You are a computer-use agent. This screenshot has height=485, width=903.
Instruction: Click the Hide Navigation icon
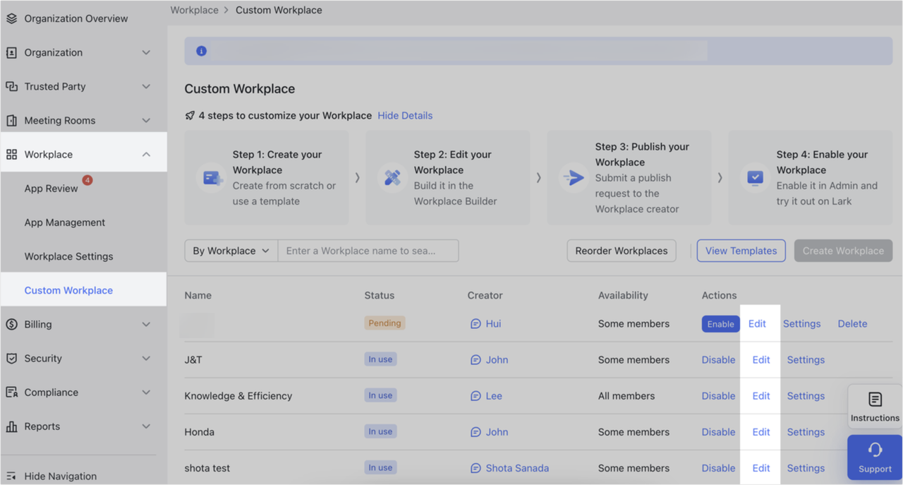[11, 476]
